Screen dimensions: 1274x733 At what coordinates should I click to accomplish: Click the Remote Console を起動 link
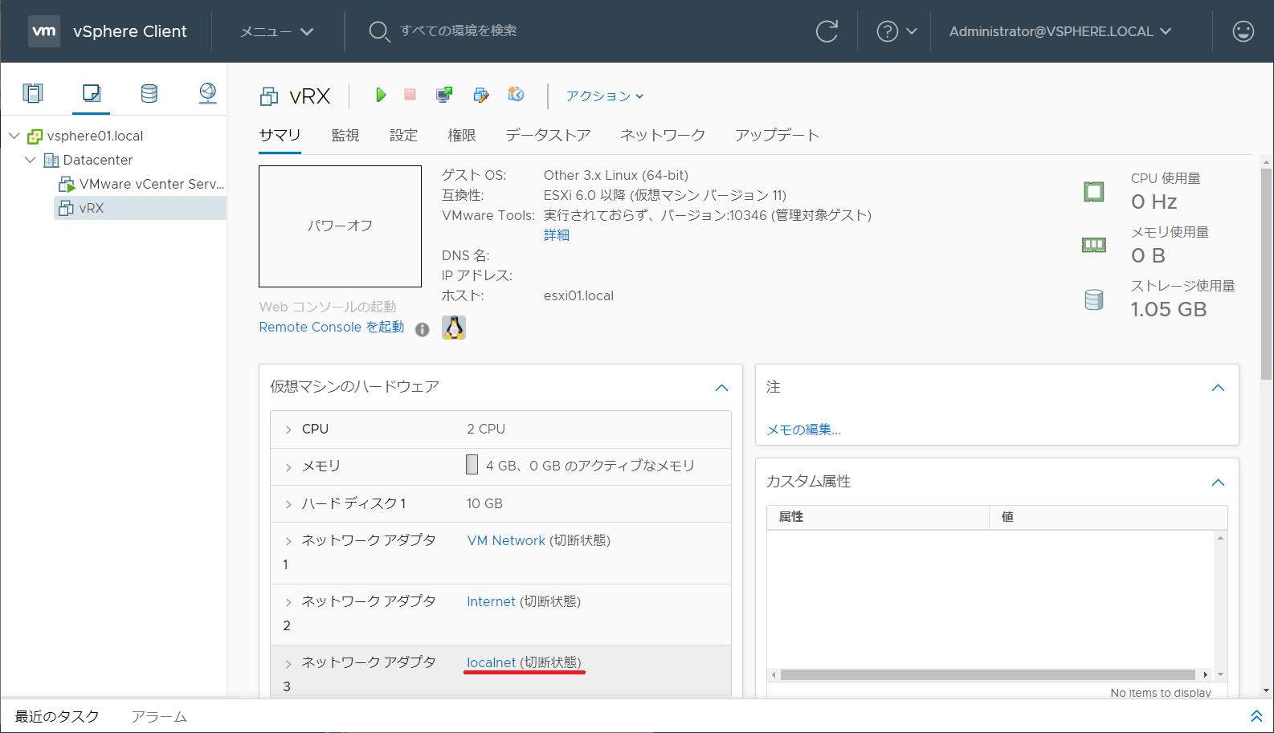pyautogui.click(x=332, y=327)
